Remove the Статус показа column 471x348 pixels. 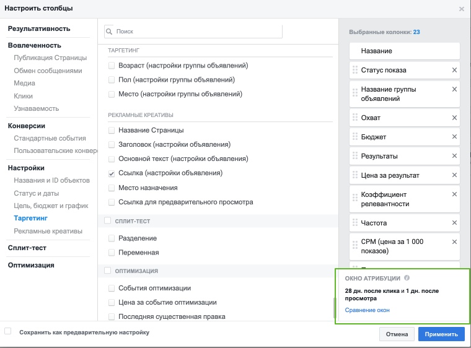click(x=454, y=70)
